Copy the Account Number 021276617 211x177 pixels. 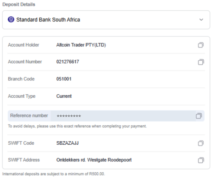tap(201, 62)
